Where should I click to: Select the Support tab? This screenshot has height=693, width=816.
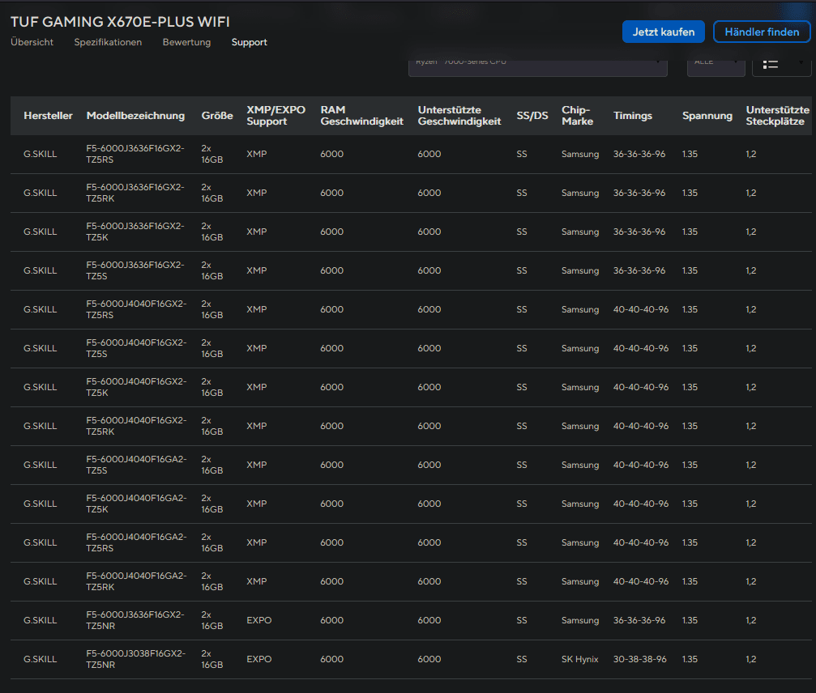click(250, 42)
